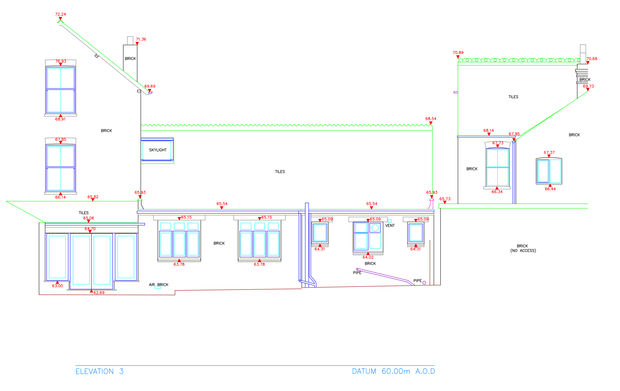Image resolution: width=620 pixels, height=391 pixels.
Task: Click the 'DATUM 60.00m A.O.D' note
Action: [394, 371]
